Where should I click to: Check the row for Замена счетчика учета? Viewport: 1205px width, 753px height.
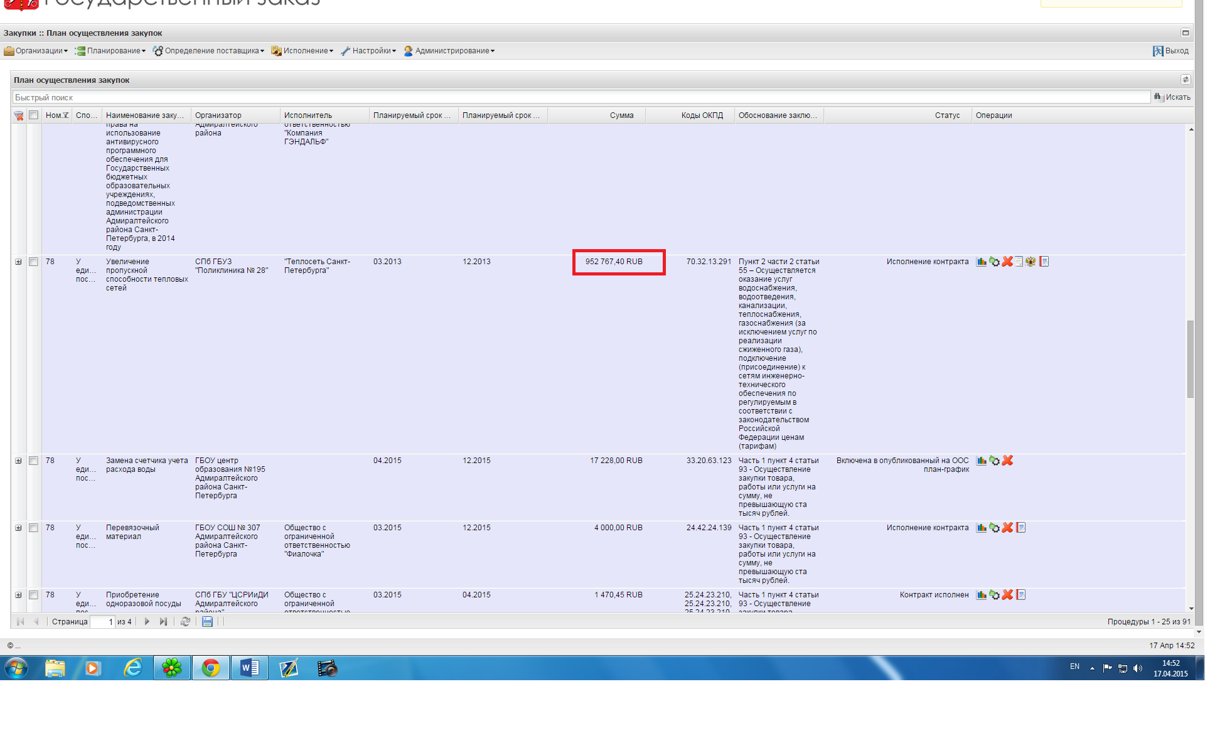click(34, 461)
